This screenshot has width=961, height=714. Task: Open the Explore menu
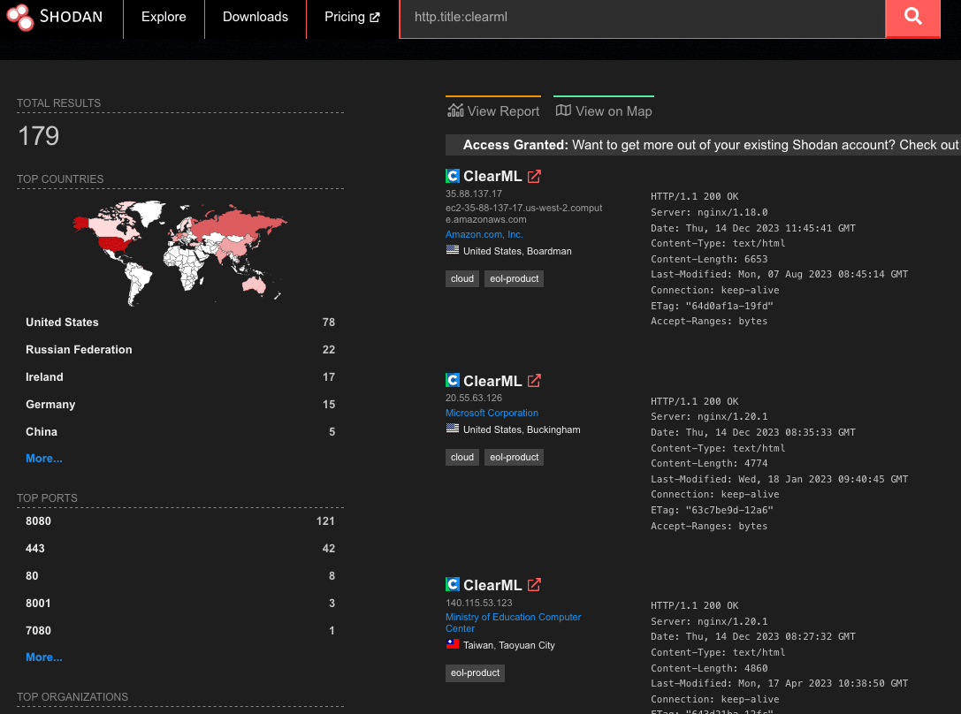point(164,17)
